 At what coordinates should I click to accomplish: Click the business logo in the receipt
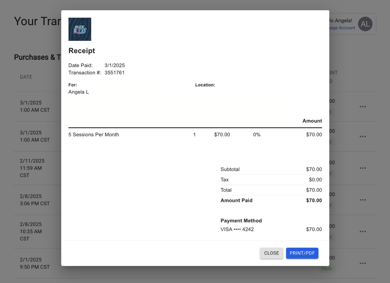[x=80, y=29]
